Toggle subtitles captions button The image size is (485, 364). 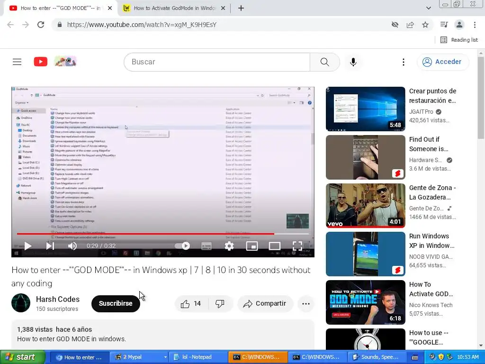tap(207, 246)
